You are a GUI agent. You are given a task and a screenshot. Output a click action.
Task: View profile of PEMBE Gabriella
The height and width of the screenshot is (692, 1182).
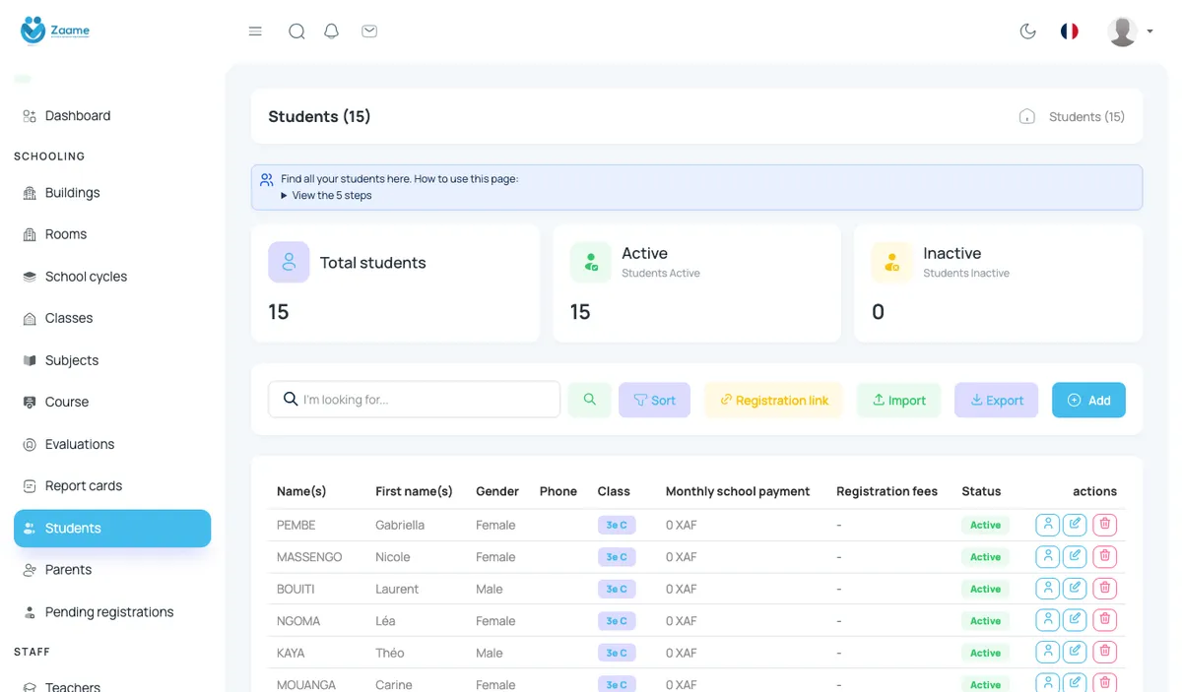(x=1048, y=525)
